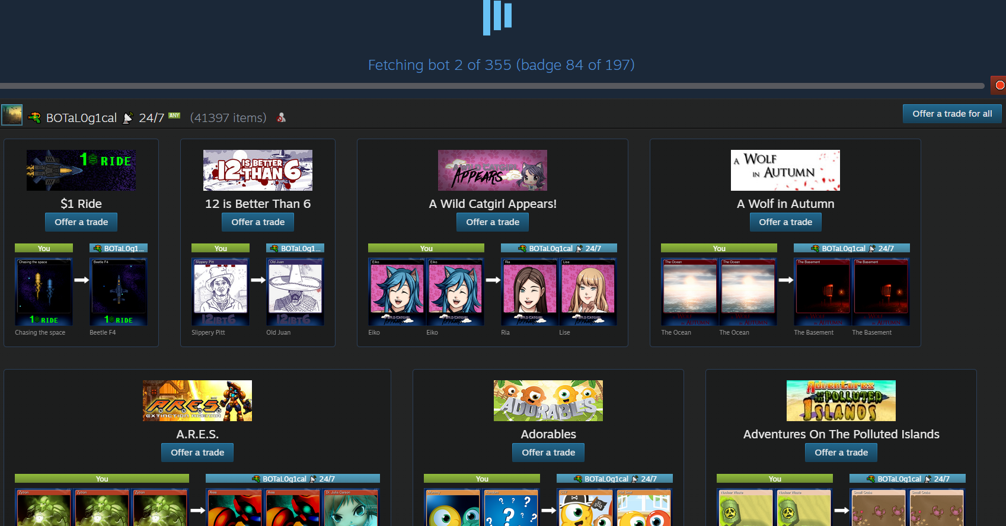
Task: Offer a trade for Adventures On The Polluted Islands
Action: tap(841, 453)
